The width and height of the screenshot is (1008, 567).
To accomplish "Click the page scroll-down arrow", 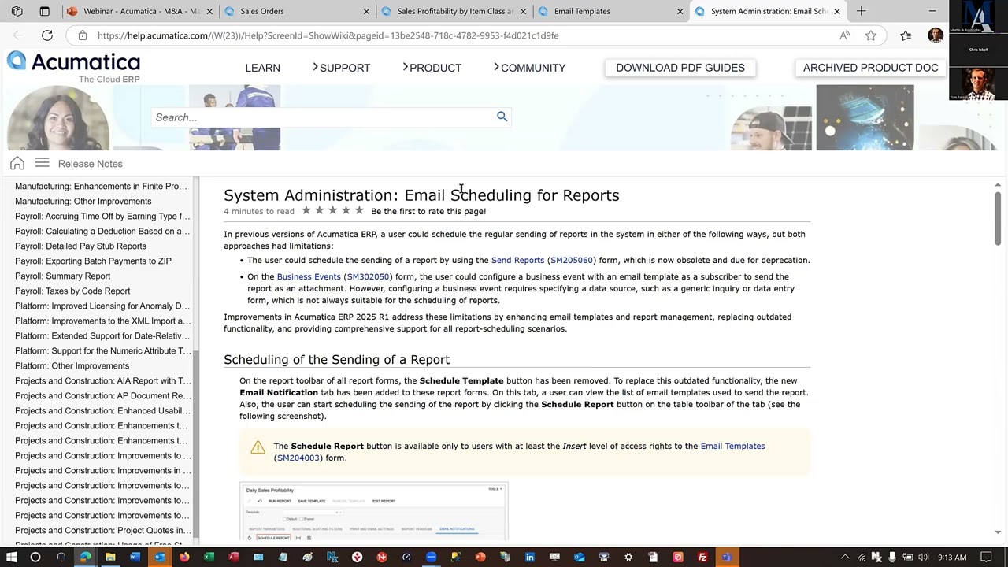I will tap(997, 532).
